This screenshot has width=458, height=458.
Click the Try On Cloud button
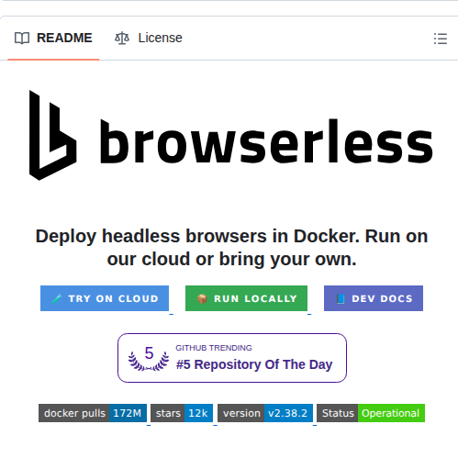[105, 298]
